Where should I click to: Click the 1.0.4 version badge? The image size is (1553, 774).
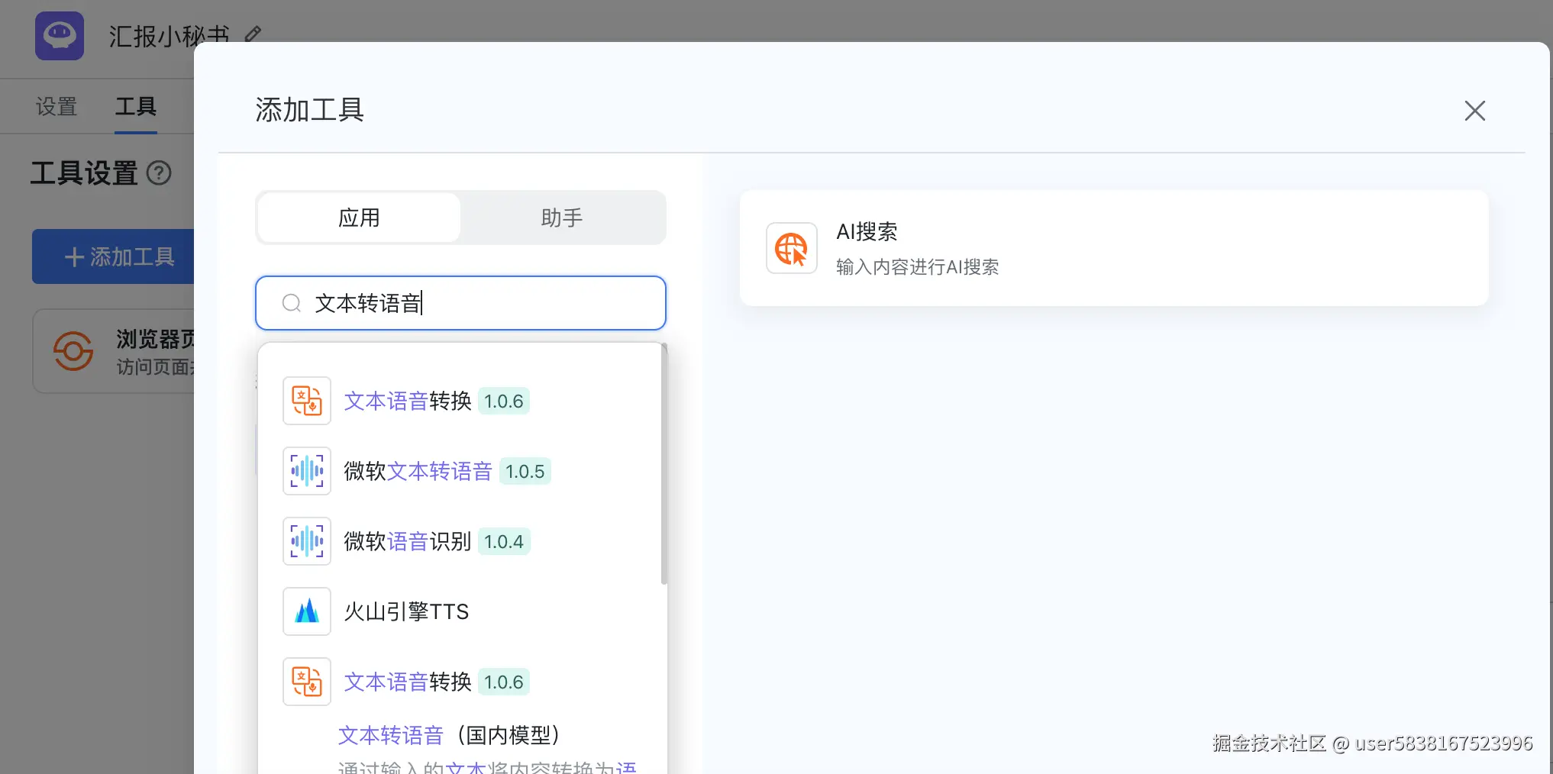click(x=504, y=542)
